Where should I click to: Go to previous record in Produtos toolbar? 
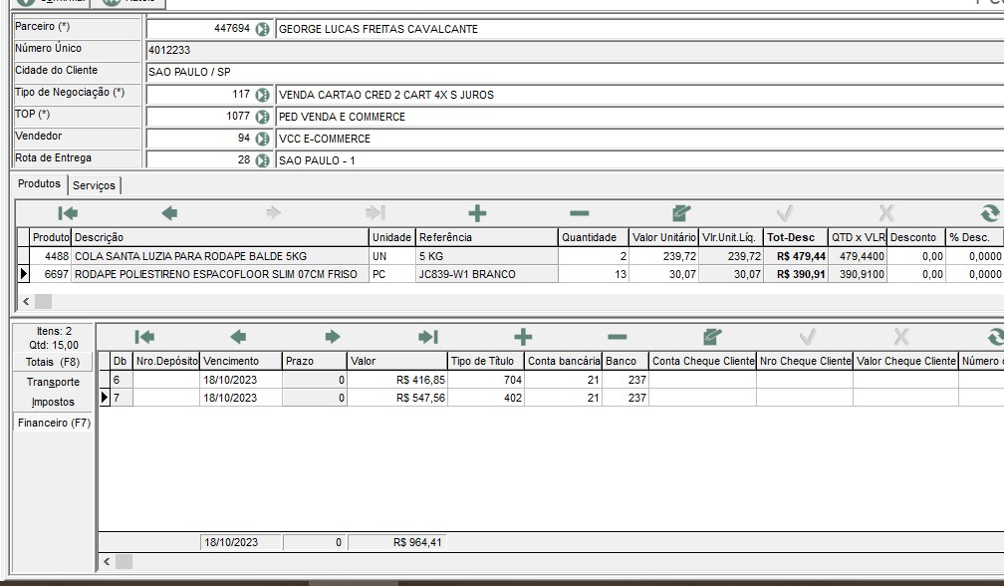click(x=169, y=213)
